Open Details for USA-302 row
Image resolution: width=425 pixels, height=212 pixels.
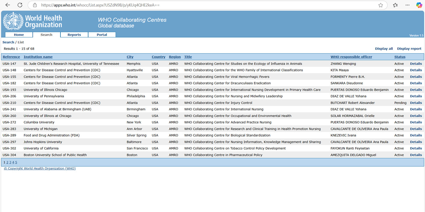click(x=416, y=149)
